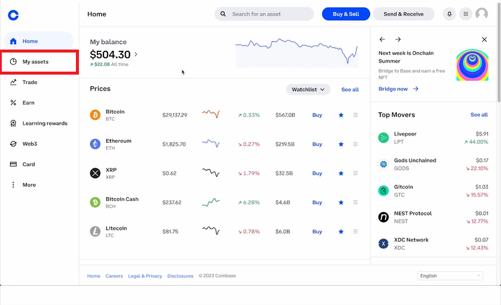Image resolution: width=501 pixels, height=305 pixels.
Task: Click Bitcoin's $29,137.29 price
Action: coord(175,115)
